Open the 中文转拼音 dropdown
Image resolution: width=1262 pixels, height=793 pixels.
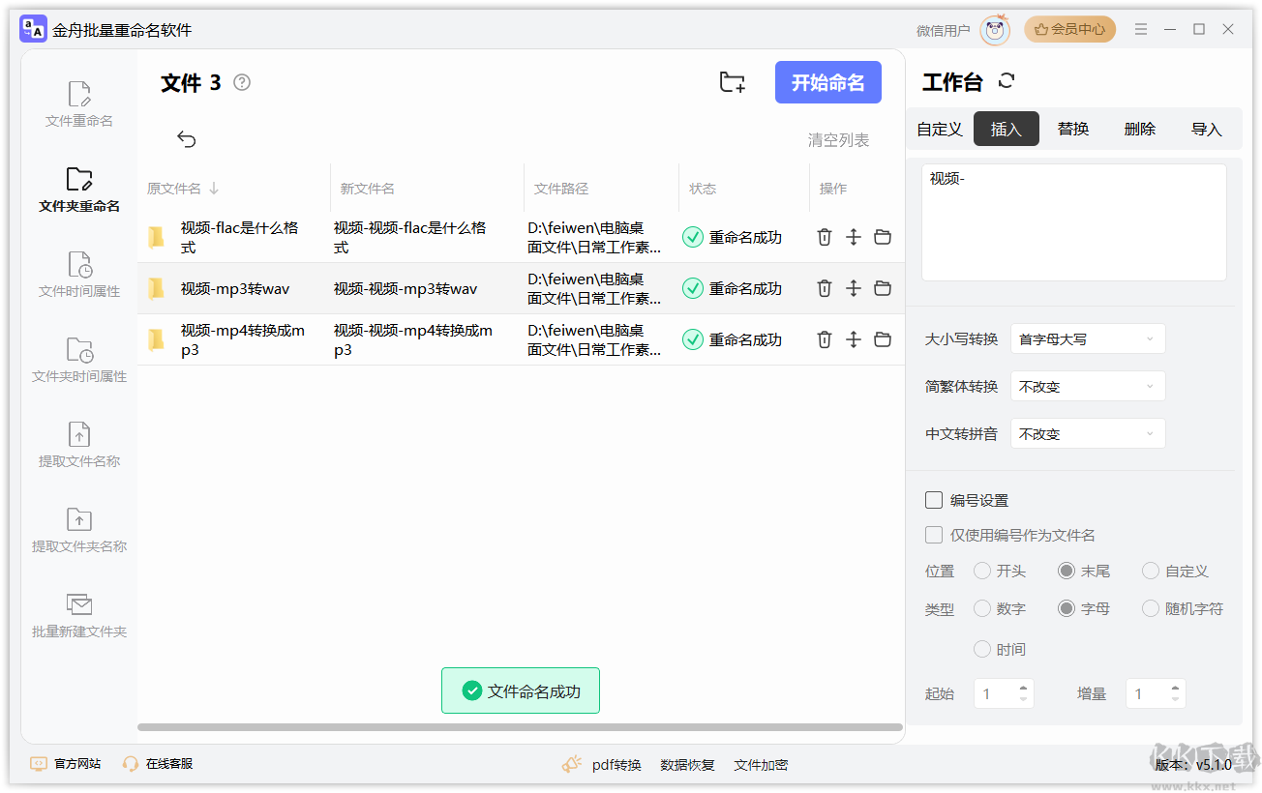tap(1087, 433)
